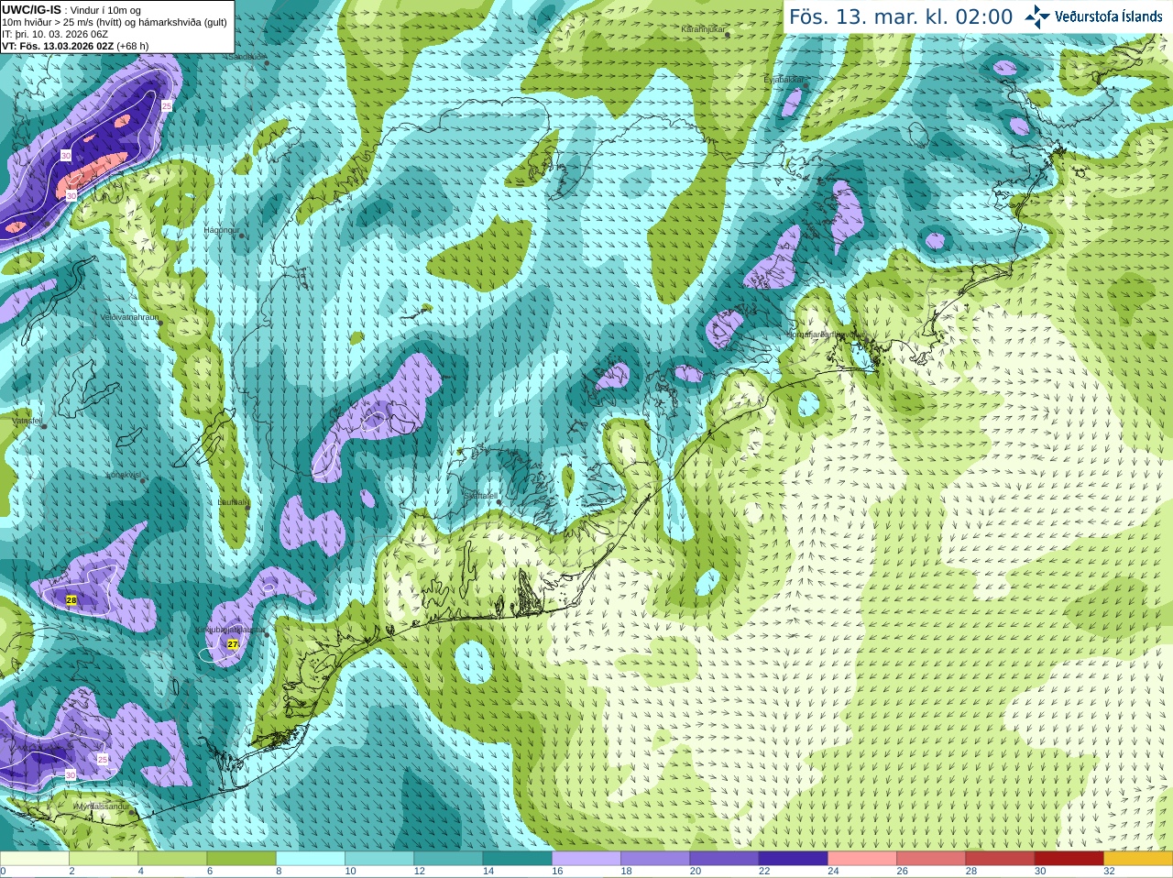Select the date header Fös. 13. mar. kl. 02:00

[901, 17]
